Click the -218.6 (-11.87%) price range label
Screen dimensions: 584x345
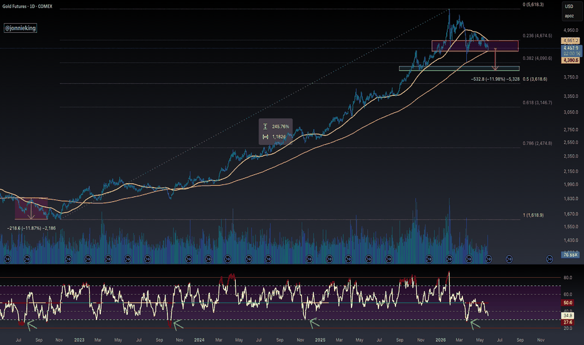[x=31, y=228]
